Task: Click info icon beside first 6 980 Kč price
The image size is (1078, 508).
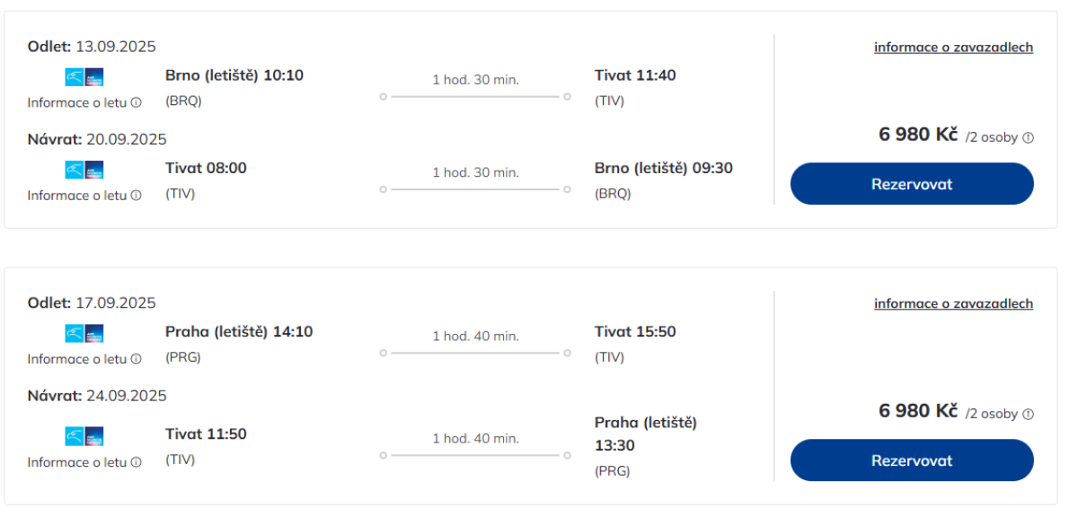Action: coord(1029,138)
